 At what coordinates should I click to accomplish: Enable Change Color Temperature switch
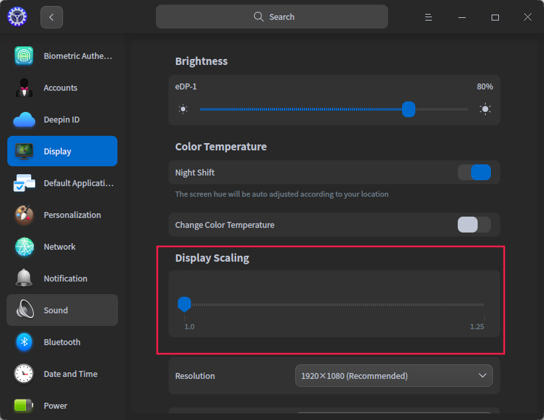tap(474, 225)
